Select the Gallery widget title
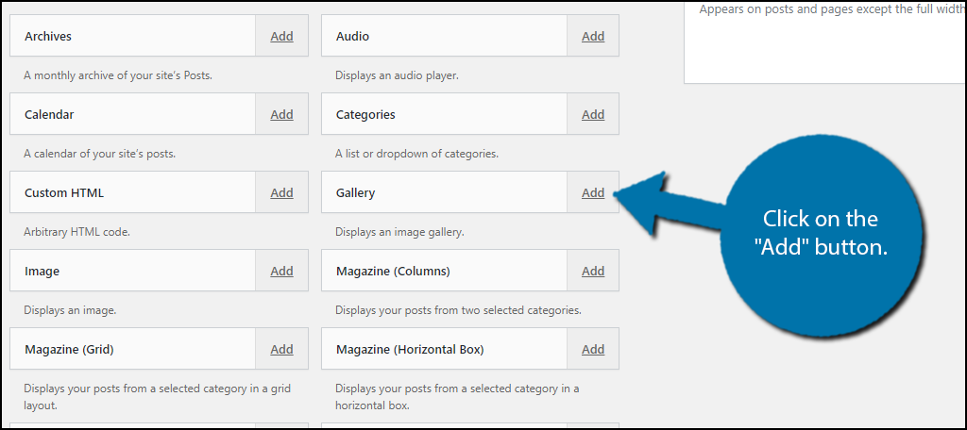967x430 pixels. click(x=356, y=192)
